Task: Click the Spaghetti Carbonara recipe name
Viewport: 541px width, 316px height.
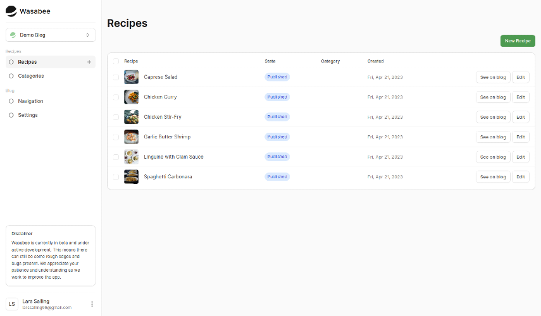Action: click(168, 177)
